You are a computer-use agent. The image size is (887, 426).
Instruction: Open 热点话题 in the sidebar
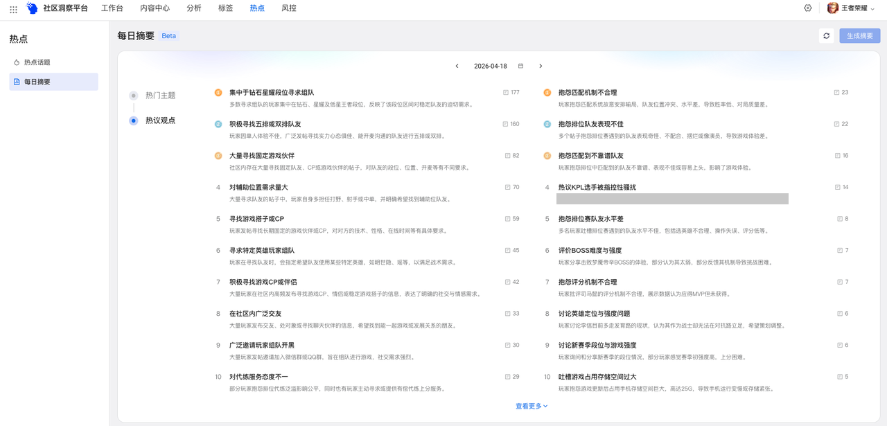53,62
